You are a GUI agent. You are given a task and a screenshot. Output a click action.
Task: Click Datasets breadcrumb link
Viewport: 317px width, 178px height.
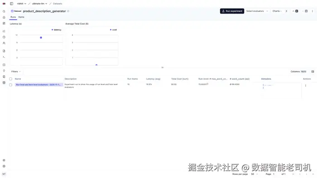[58, 4]
